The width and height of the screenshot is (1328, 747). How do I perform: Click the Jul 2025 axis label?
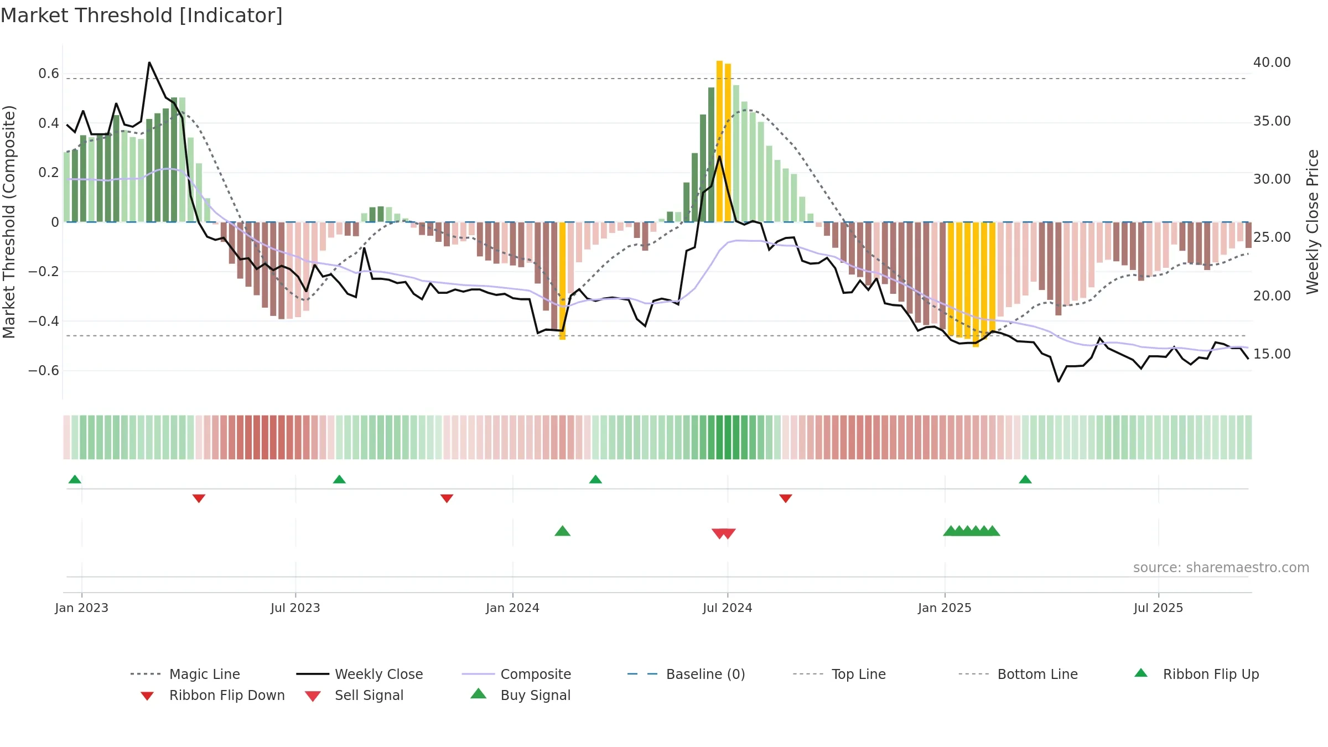(1158, 608)
